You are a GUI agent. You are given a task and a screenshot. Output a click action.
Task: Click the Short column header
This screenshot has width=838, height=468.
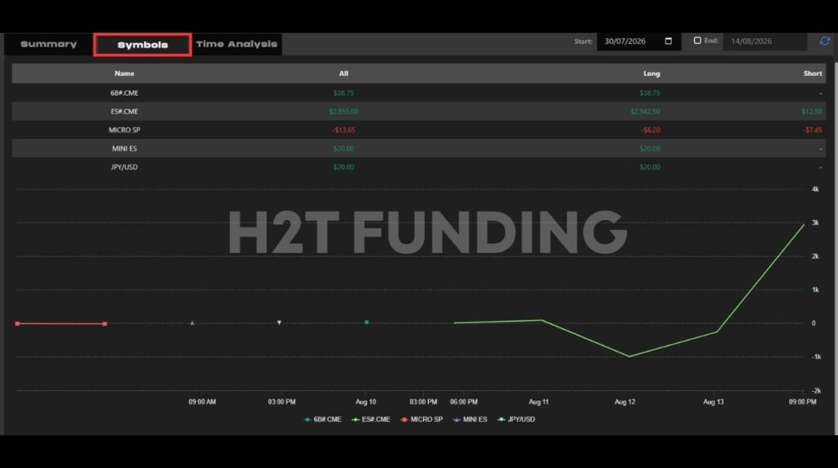[813, 74]
